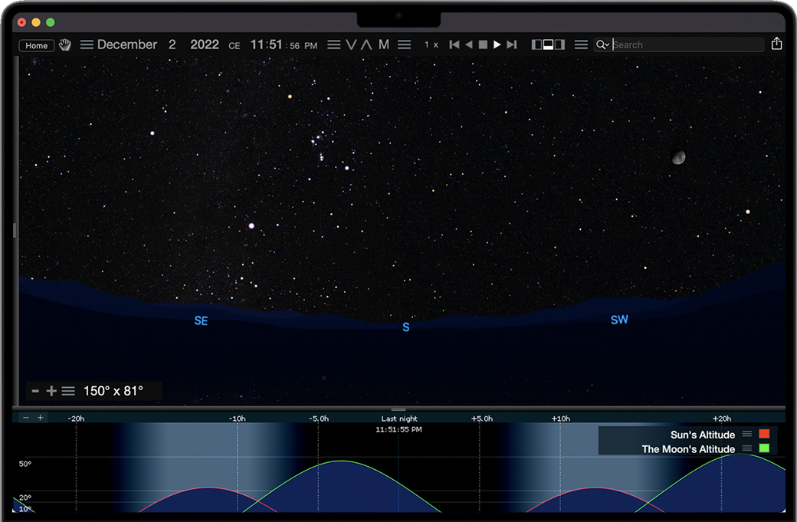This screenshot has height=522, width=797.
Task: Select the Moon in the sky
Action: point(678,158)
